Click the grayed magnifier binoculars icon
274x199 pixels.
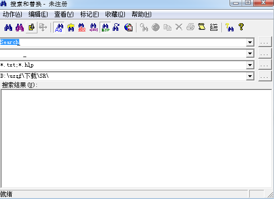coord(144,27)
